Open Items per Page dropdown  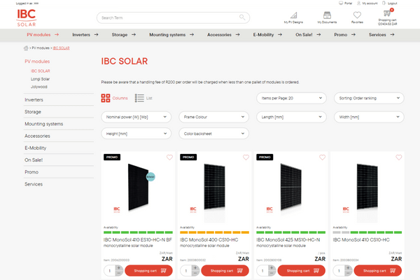tap(291, 98)
